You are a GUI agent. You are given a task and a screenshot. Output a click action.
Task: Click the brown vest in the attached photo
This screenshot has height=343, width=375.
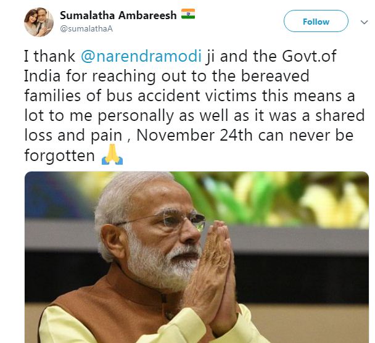coord(112,305)
